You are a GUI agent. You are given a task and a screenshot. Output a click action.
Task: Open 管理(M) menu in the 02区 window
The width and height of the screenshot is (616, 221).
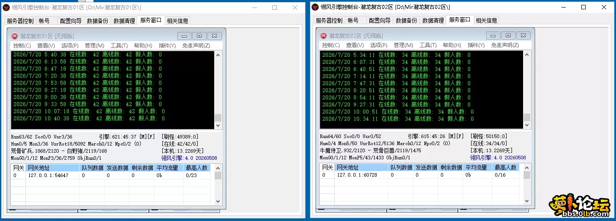404,45
